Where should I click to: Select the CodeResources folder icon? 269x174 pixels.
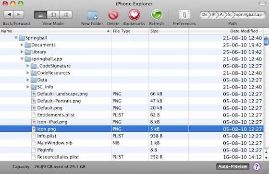click(34, 73)
